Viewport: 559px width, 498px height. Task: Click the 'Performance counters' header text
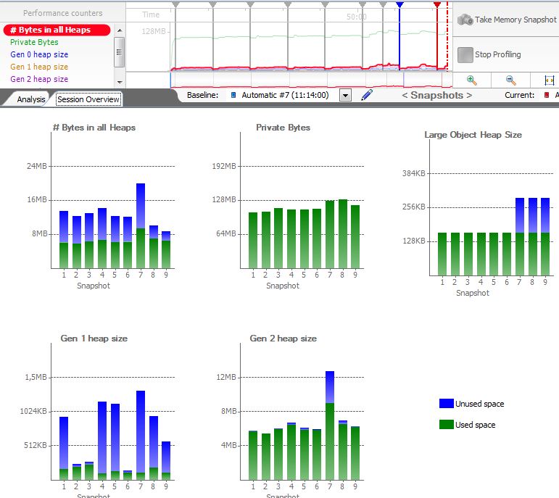(63, 13)
